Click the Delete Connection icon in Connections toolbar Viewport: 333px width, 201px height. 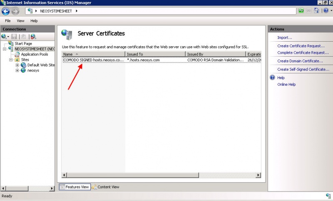point(33,37)
